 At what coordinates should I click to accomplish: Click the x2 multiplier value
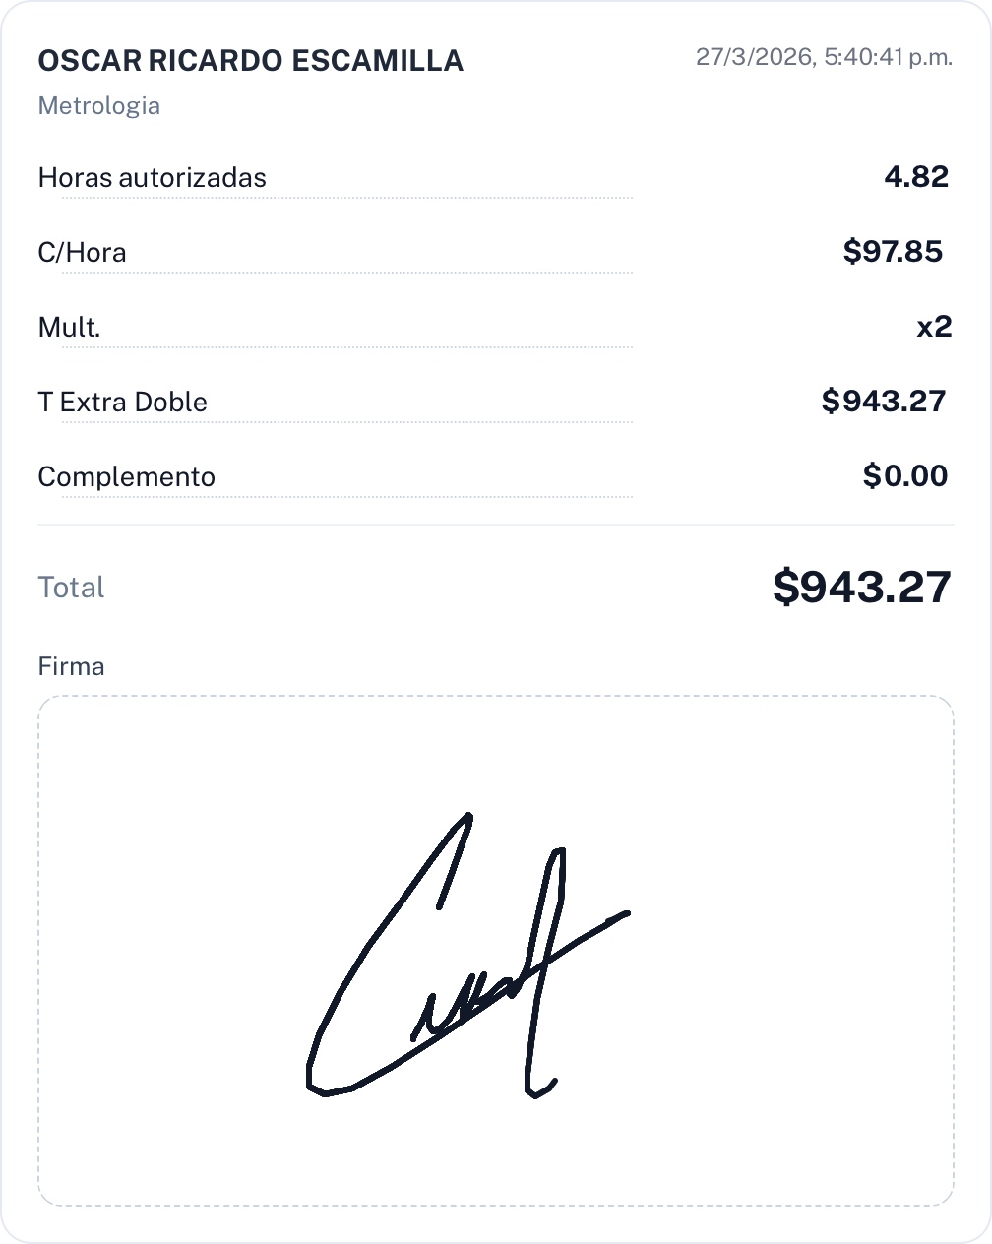click(x=934, y=327)
